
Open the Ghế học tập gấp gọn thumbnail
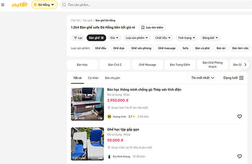[87, 144]
